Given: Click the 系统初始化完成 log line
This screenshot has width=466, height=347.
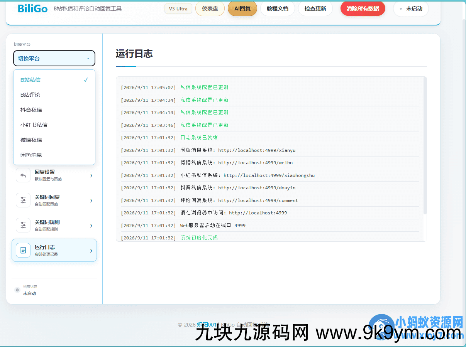Looking at the screenshot, I should coord(269,238).
